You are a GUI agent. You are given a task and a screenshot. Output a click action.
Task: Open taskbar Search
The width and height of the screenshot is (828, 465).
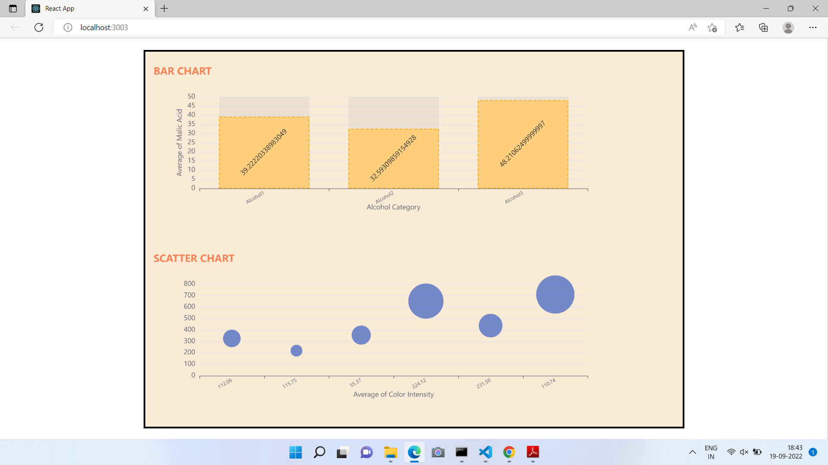point(319,452)
